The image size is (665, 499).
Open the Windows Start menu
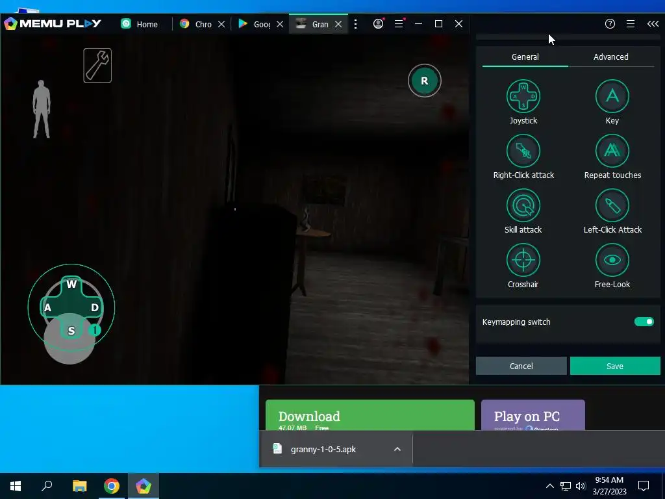point(16,486)
